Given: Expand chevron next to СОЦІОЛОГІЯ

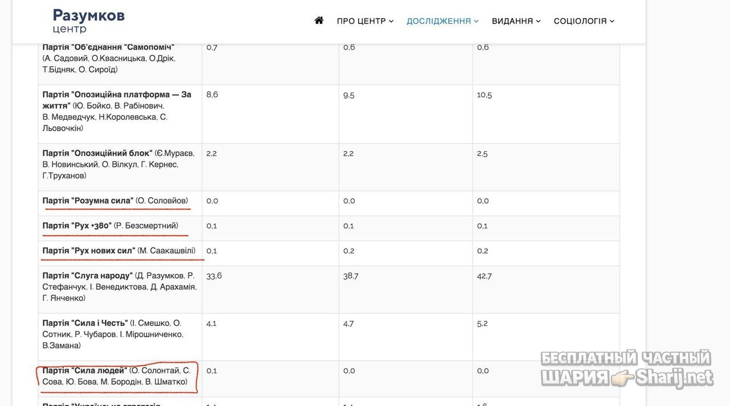Looking at the screenshot, I should (x=612, y=21).
